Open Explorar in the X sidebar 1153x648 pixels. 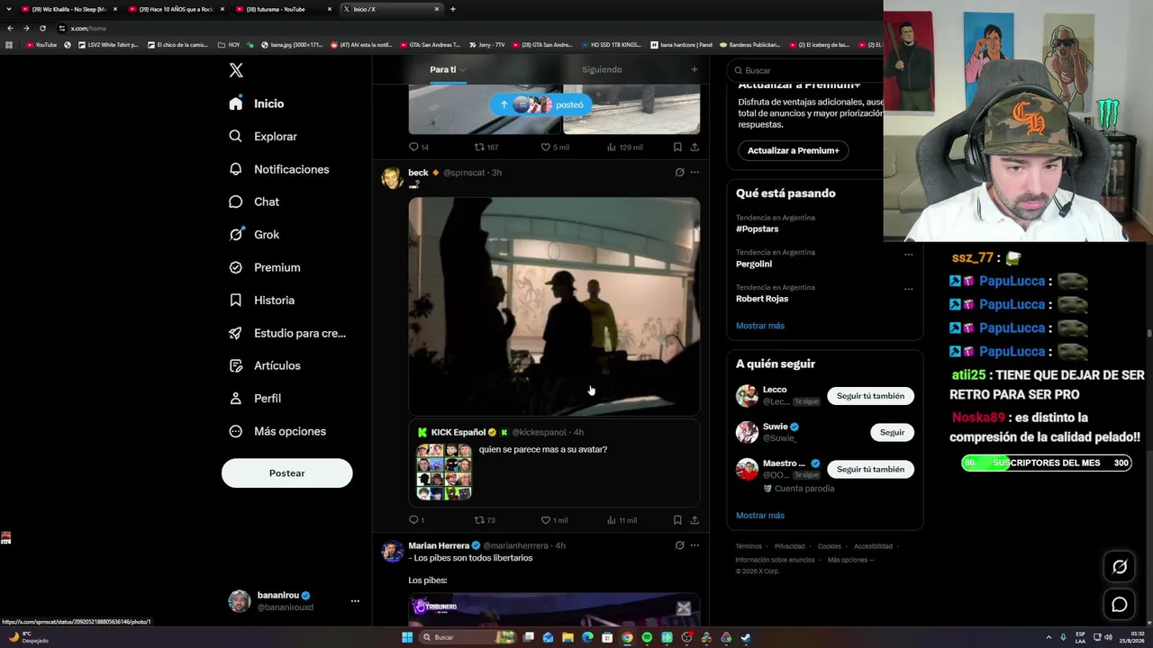click(x=263, y=137)
